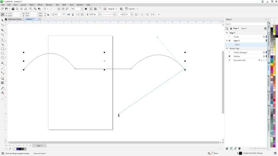Viewport: 278px width, 156px height.
Task: Select the Color Eyedropper tool
Action: pos(3,88)
